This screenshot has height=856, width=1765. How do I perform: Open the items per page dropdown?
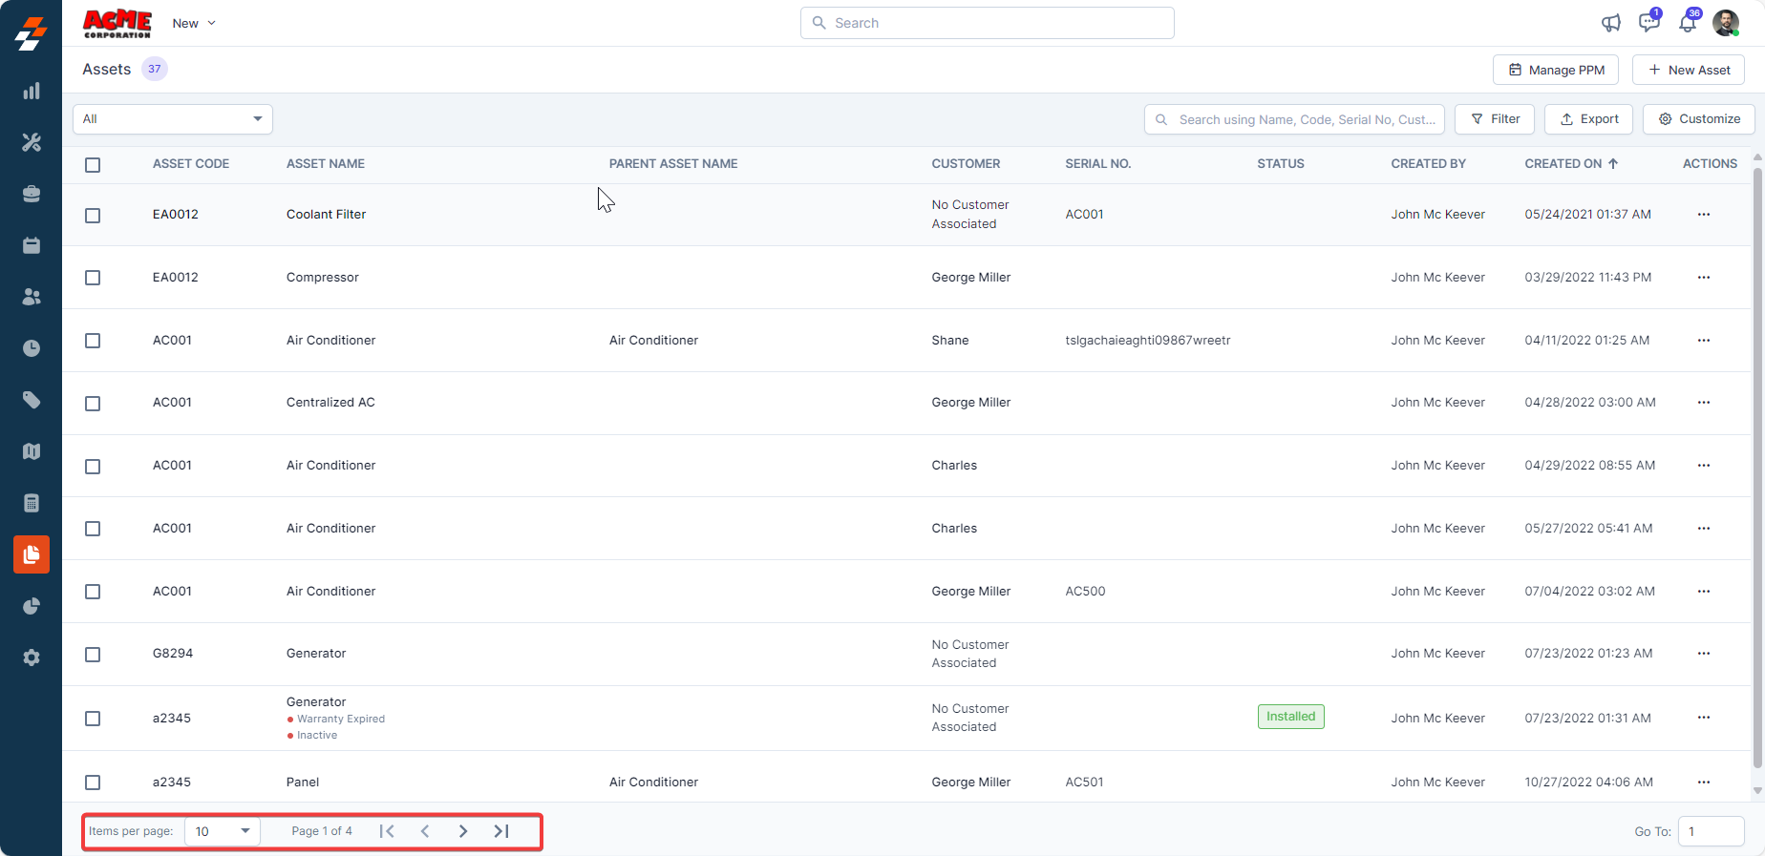pyautogui.click(x=222, y=831)
